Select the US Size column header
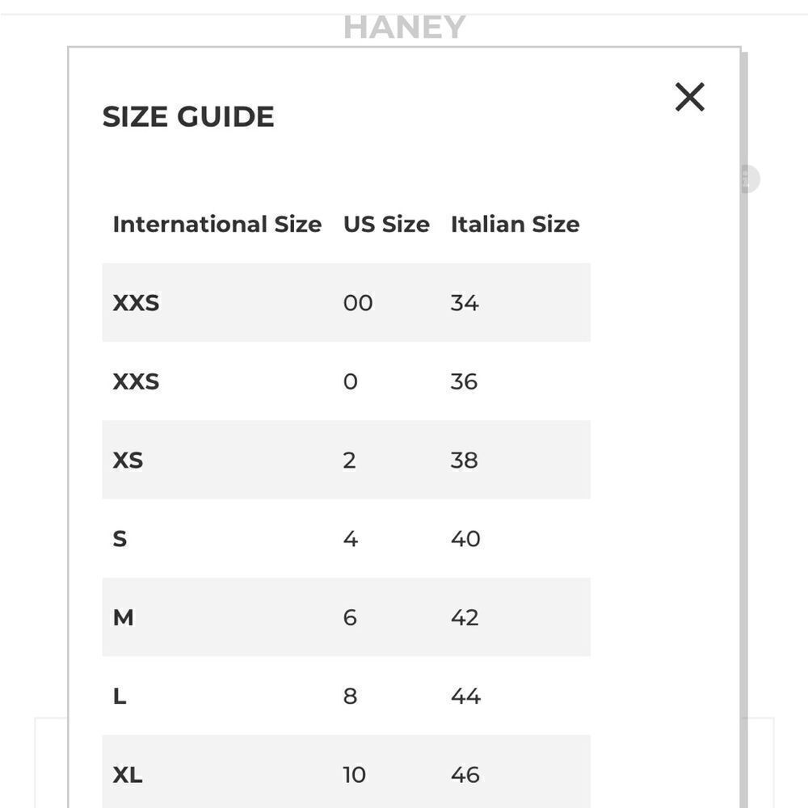This screenshot has width=808, height=808. 386,224
